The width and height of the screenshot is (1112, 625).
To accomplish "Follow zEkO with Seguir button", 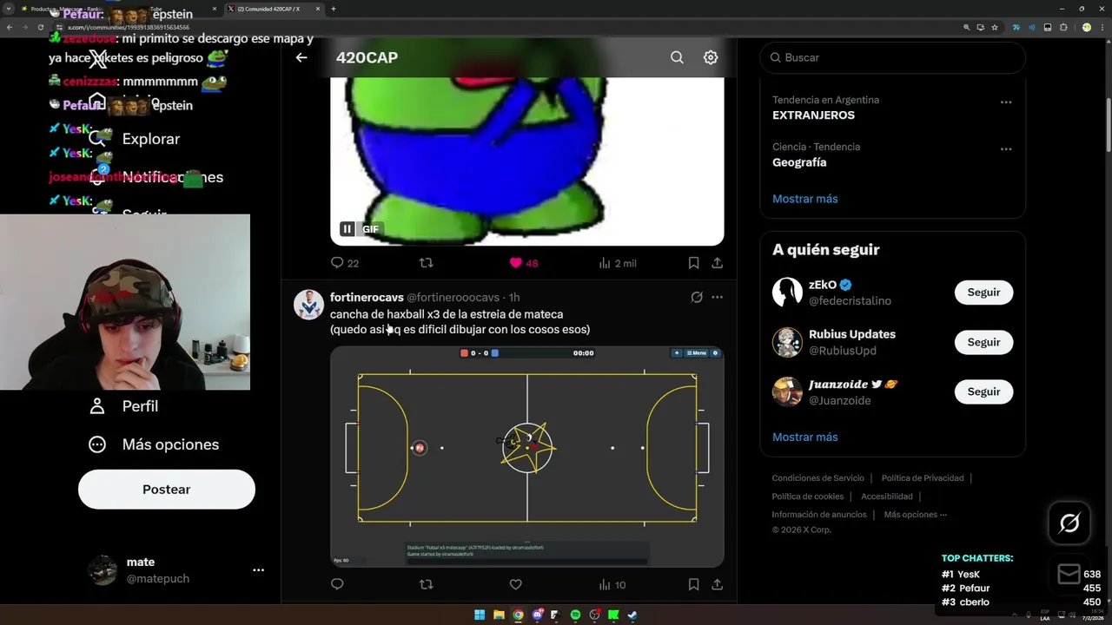I will (x=983, y=293).
